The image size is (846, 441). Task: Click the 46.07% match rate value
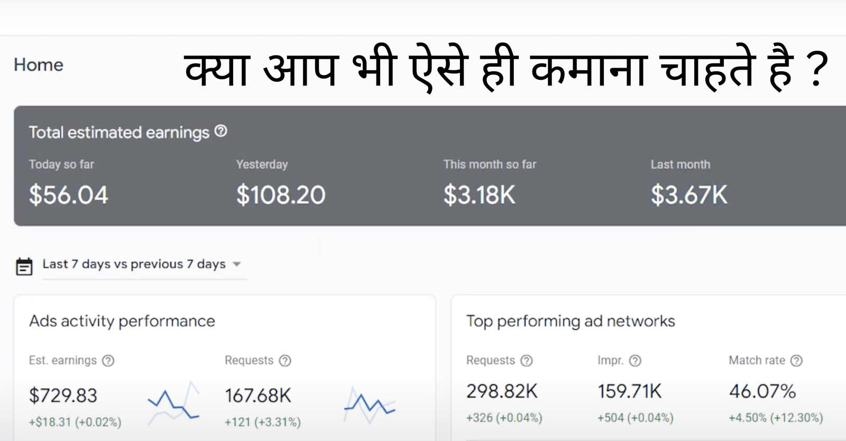(762, 391)
